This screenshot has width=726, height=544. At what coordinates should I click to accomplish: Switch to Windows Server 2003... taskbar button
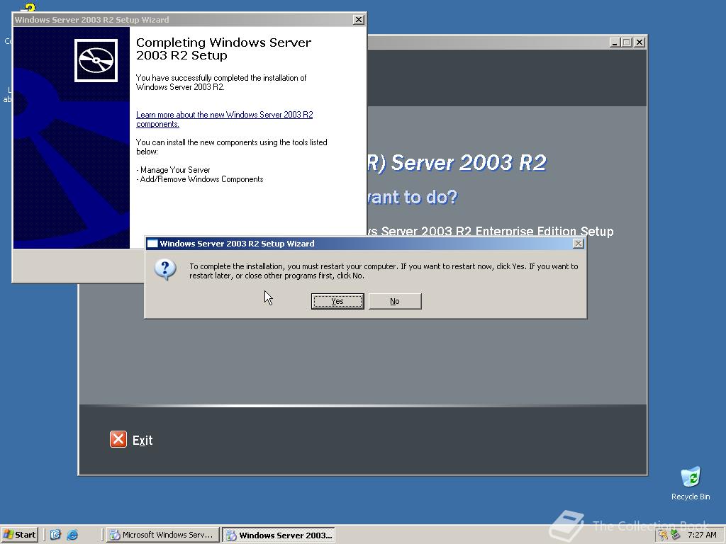(x=278, y=535)
